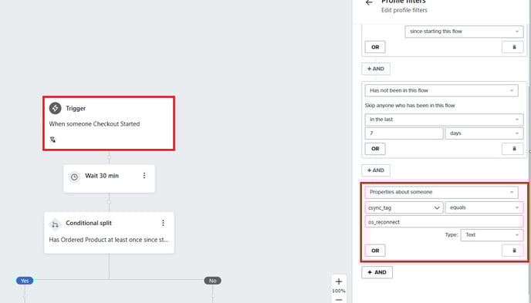Open the csync_tag property dropdown
531x303 pixels.
click(404, 207)
